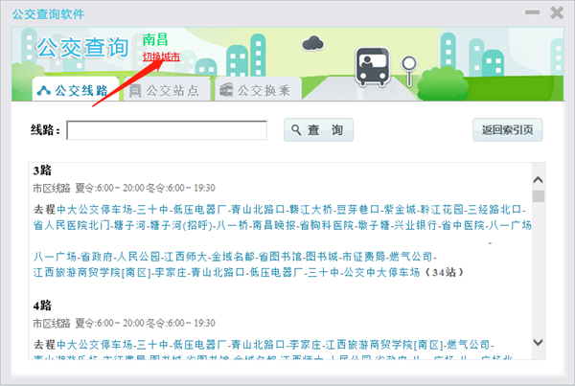575x386 pixels.
Task: Minimize the 公交查询软件 window
Action: click(532, 12)
